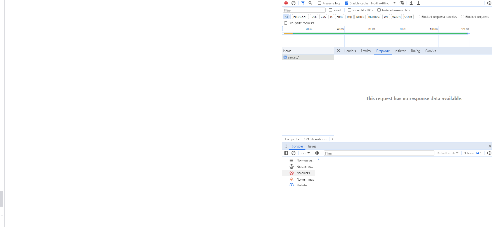Check the Invert filter checkbox
The image size is (492, 227).
click(x=330, y=10)
